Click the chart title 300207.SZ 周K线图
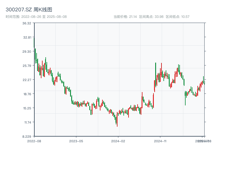The width and height of the screenshot is (227, 170). pos(29,10)
